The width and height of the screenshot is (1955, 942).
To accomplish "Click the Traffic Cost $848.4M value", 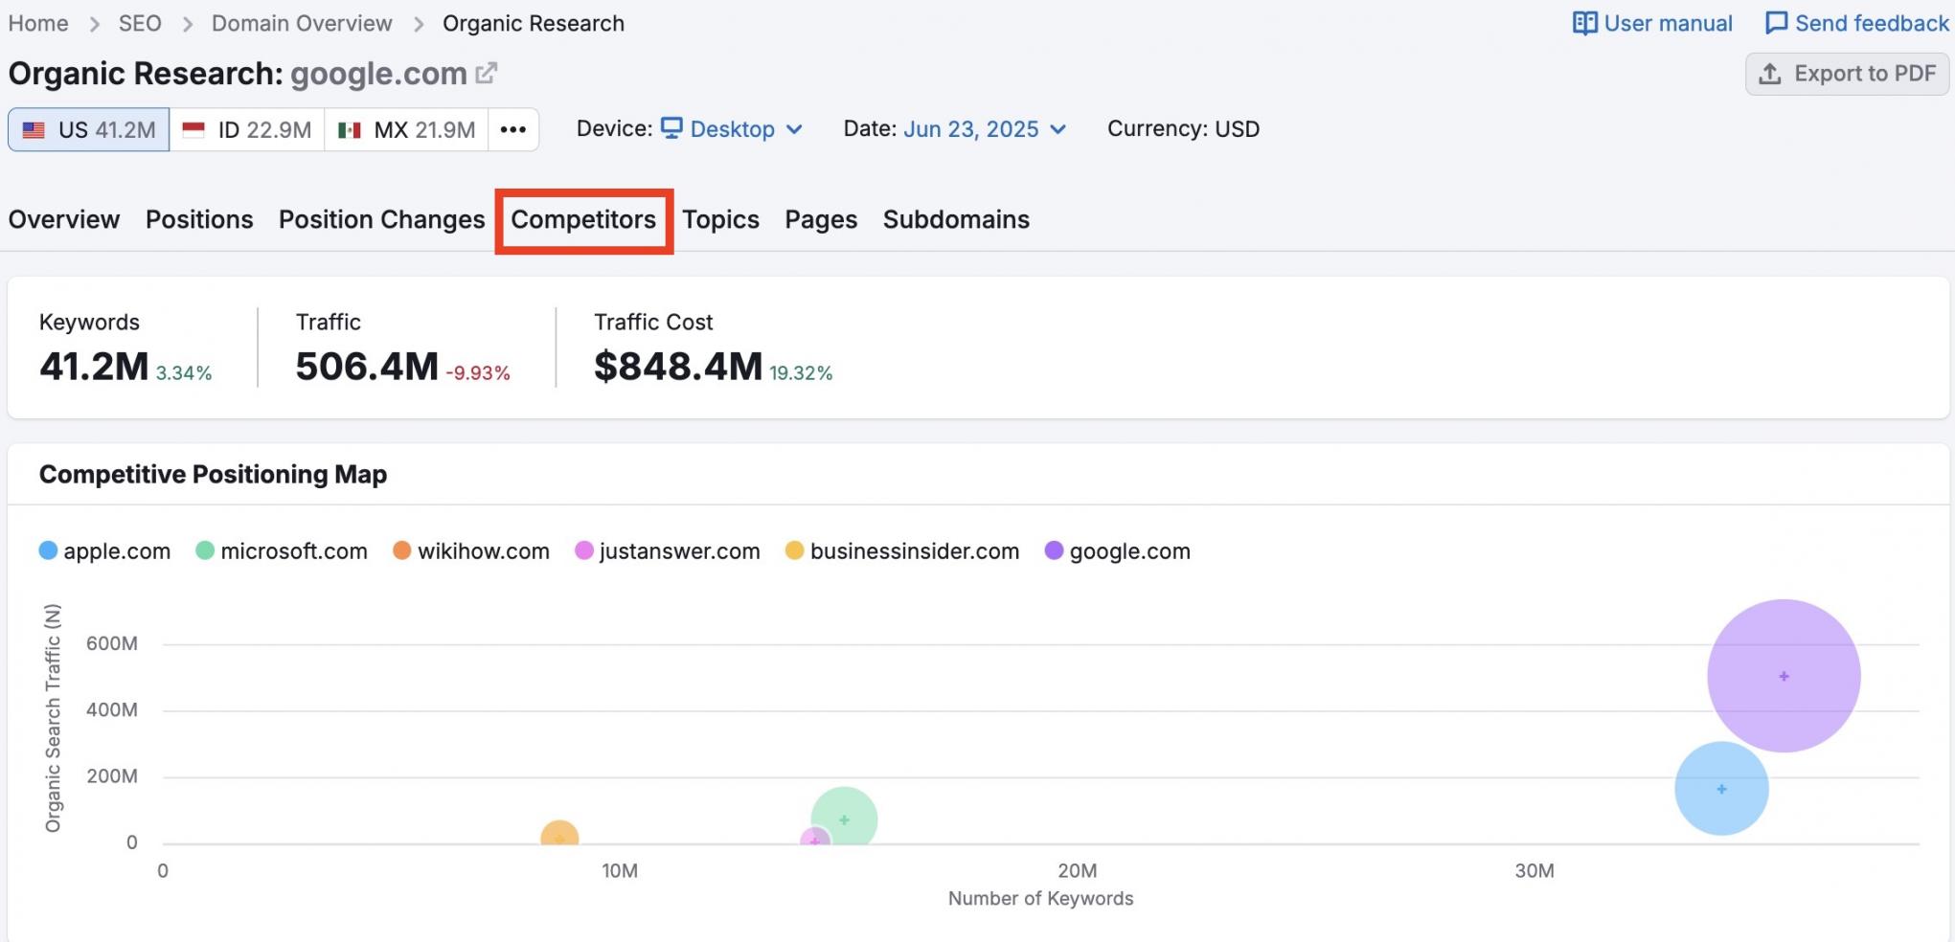I will 678,367.
